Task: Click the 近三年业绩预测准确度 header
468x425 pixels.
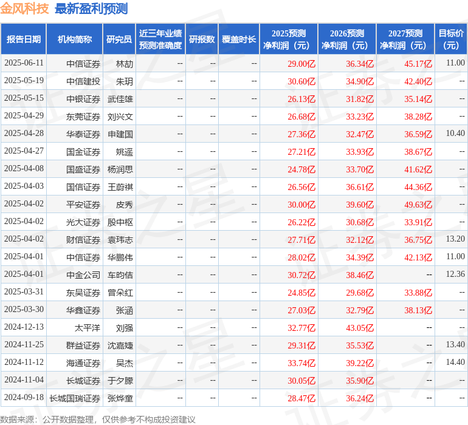Action: (160, 39)
